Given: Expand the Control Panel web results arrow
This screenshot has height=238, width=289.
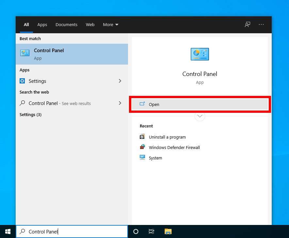Looking at the screenshot, I should click(120, 103).
